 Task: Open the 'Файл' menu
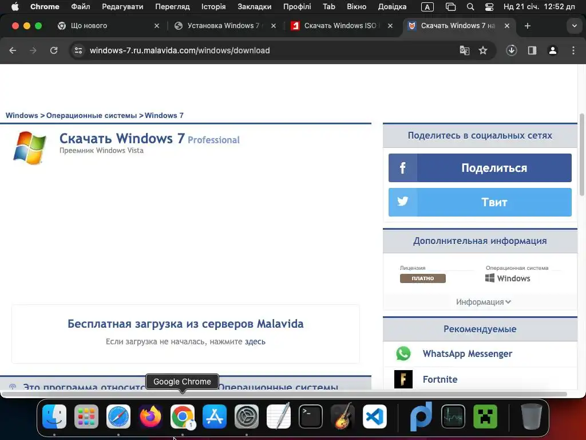80,6
